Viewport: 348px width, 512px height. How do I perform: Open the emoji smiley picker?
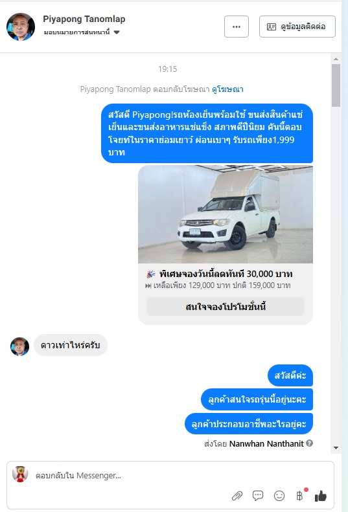(279, 496)
